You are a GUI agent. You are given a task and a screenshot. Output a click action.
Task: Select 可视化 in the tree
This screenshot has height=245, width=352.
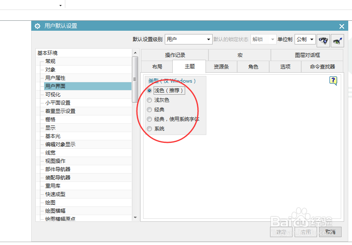point(53,95)
